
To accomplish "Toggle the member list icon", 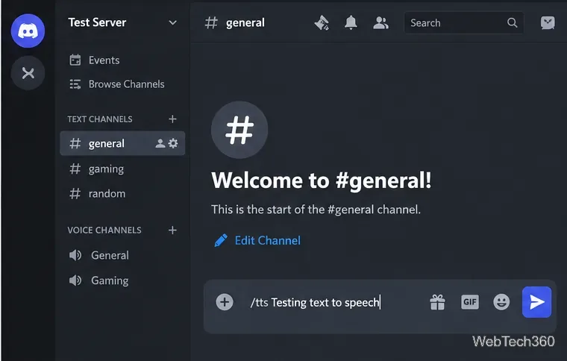I will [x=380, y=23].
